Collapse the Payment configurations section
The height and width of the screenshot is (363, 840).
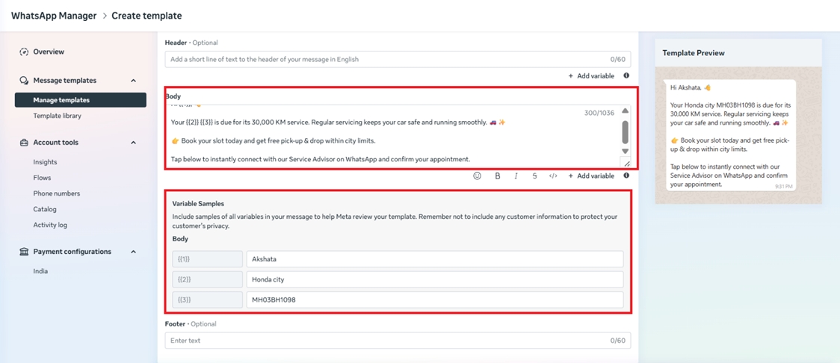133,252
